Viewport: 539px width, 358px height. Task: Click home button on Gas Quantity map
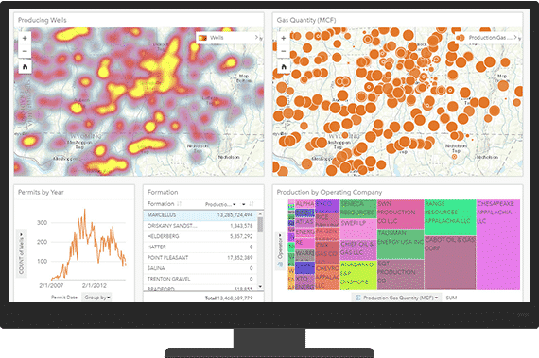coord(284,67)
